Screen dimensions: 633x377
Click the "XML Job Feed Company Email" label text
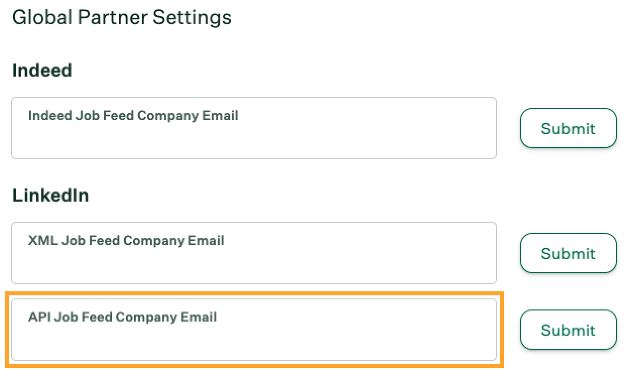tap(126, 240)
